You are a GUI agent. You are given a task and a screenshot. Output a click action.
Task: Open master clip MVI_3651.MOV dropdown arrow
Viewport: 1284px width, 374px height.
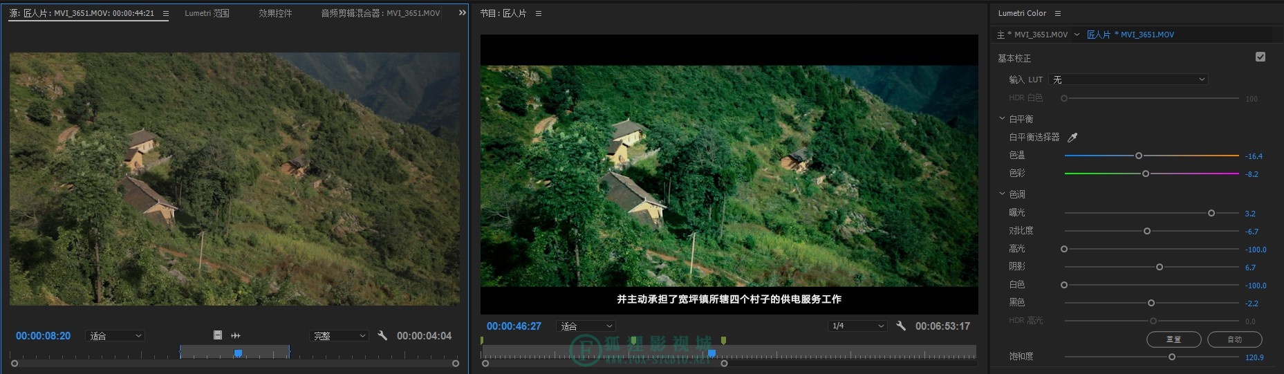click(1077, 34)
